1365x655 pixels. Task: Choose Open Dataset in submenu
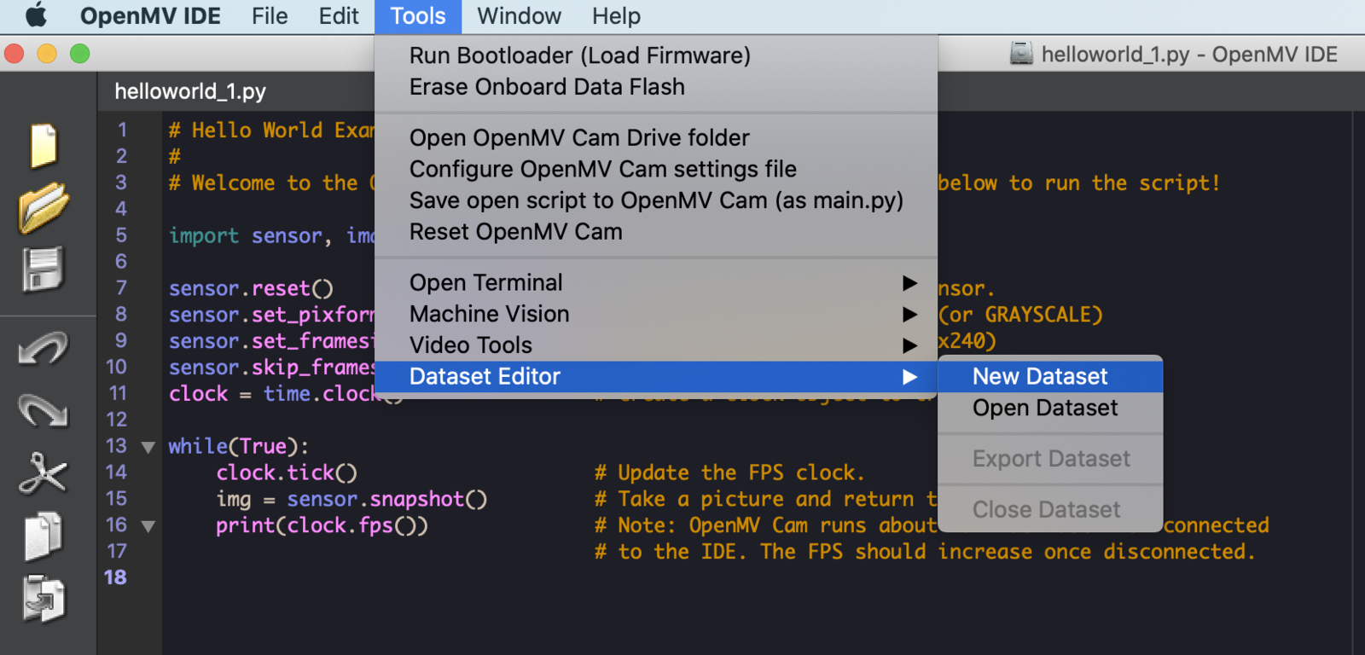pos(1050,409)
